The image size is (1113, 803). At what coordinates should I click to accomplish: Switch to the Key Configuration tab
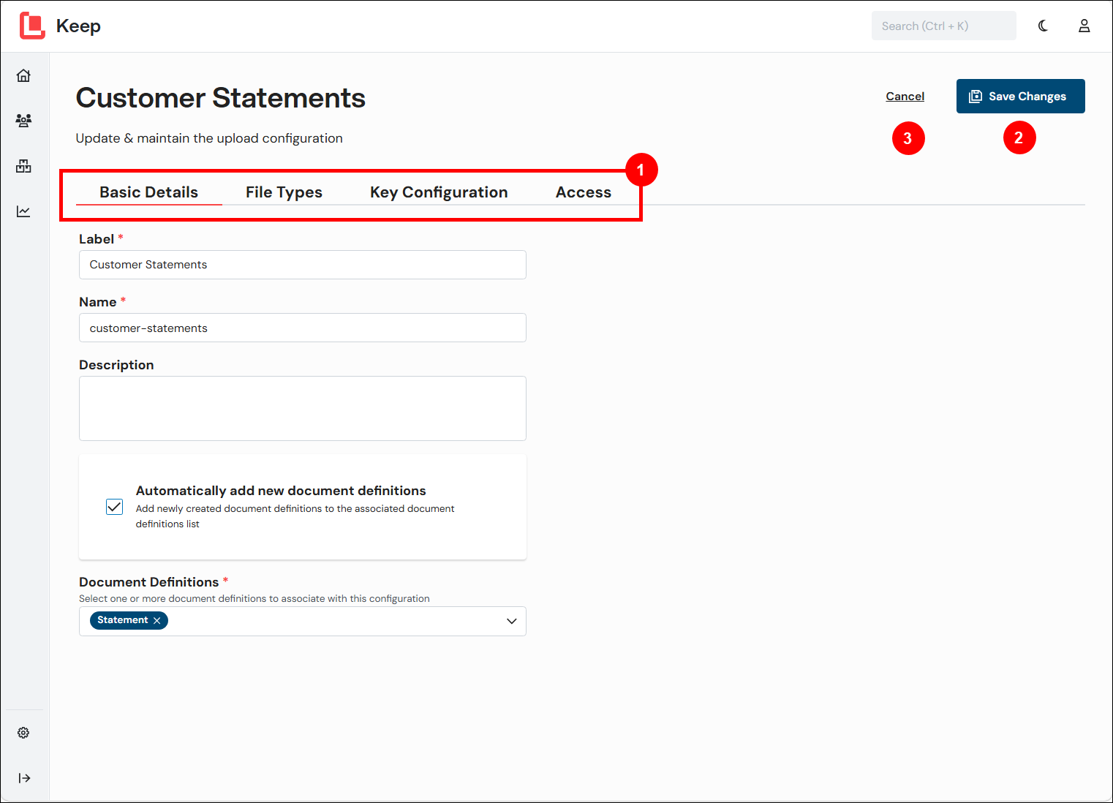click(439, 192)
